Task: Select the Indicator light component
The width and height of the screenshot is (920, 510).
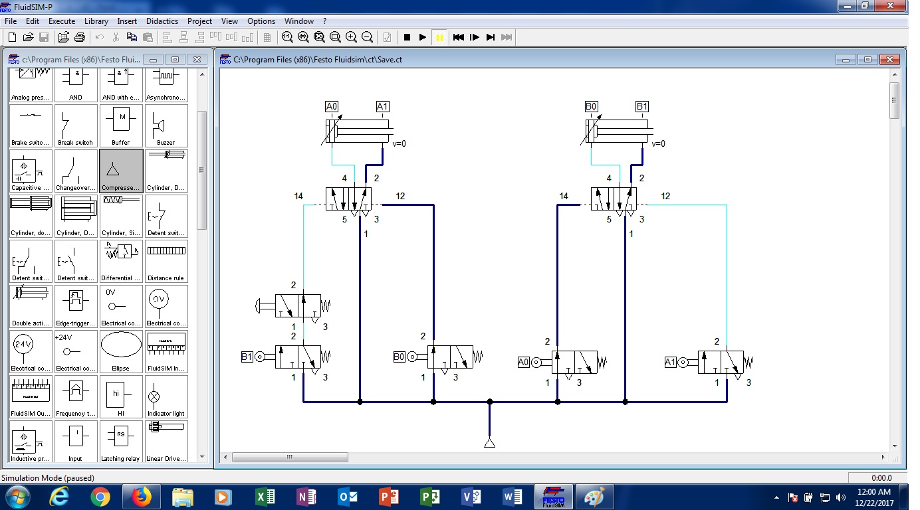Action: click(166, 397)
